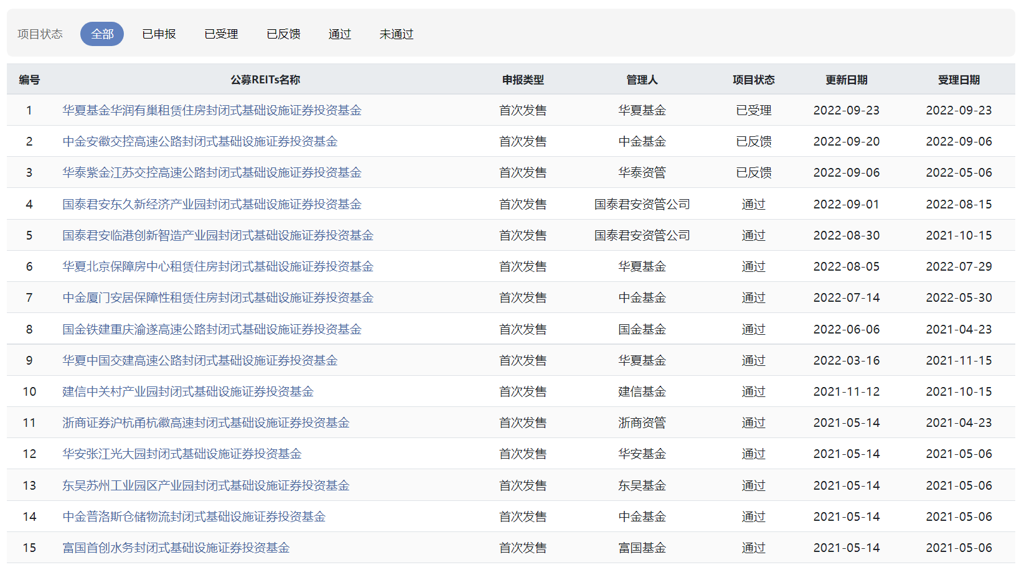The width and height of the screenshot is (1024, 570).
Task: Open 华安张江光大园 REIT link
Action: coord(182,454)
